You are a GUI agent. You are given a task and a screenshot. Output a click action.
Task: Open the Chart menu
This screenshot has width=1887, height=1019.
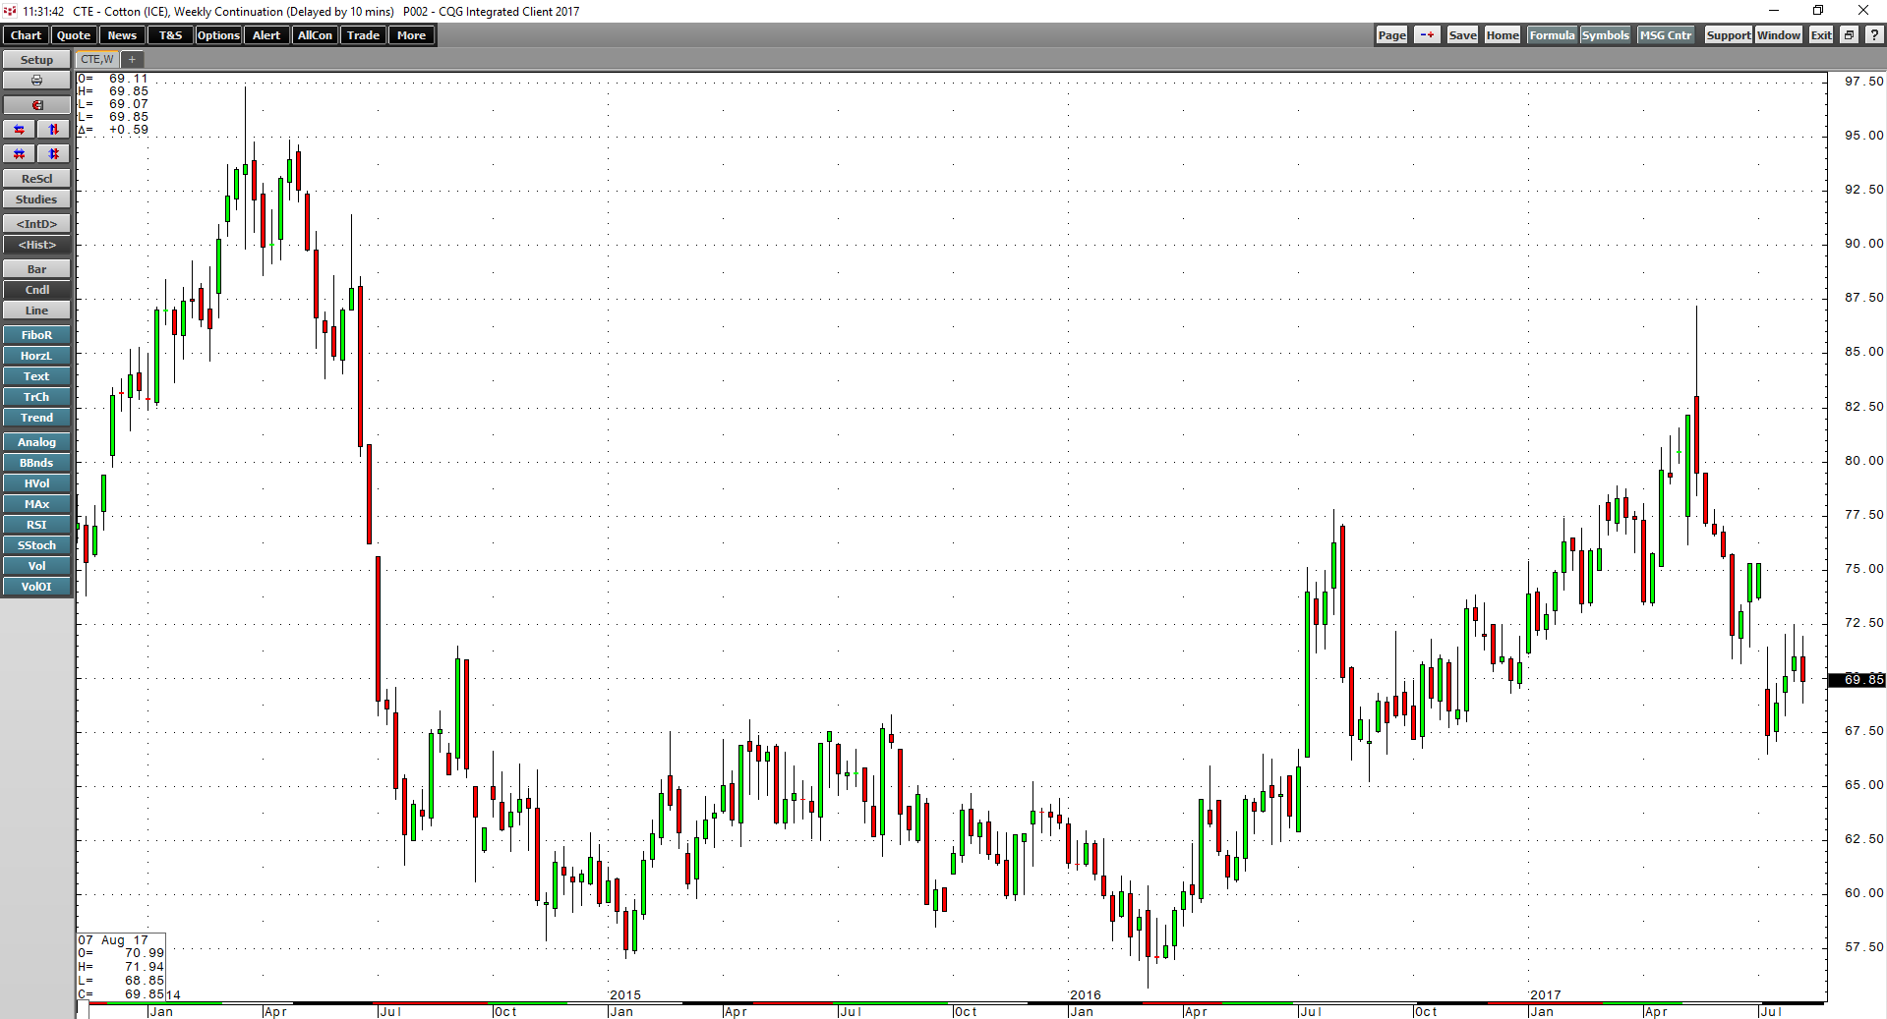[25, 34]
